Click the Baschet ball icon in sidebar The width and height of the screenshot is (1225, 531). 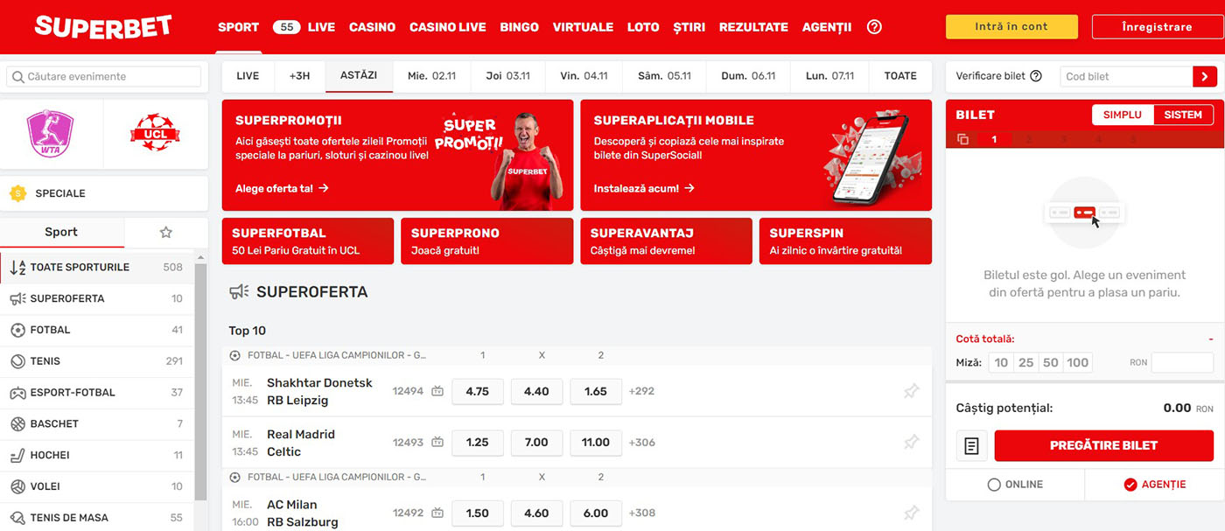tap(17, 424)
